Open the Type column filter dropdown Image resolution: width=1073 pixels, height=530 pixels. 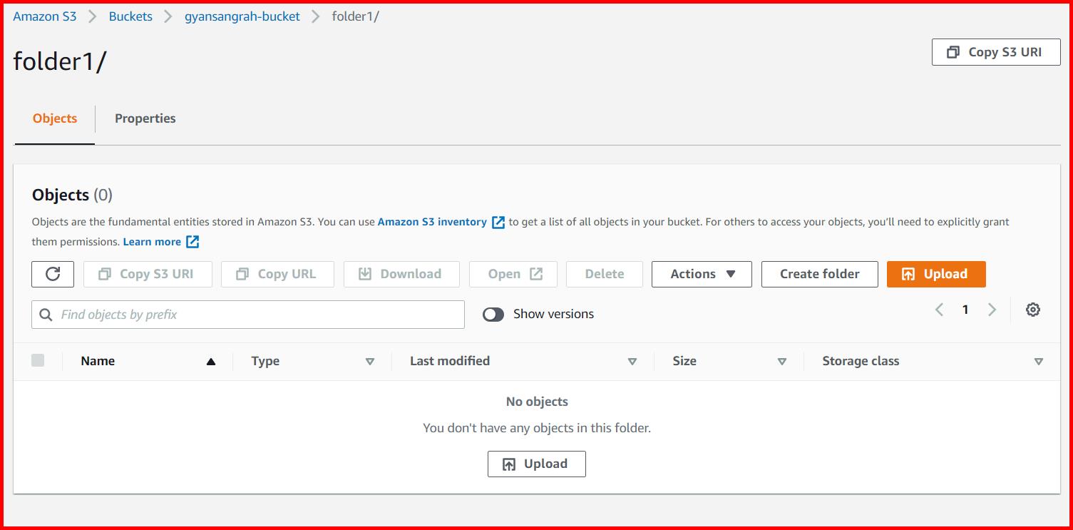pyautogui.click(x=370, y=361)
